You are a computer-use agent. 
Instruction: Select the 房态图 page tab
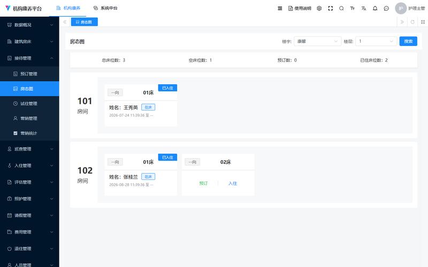click(84, 22)
